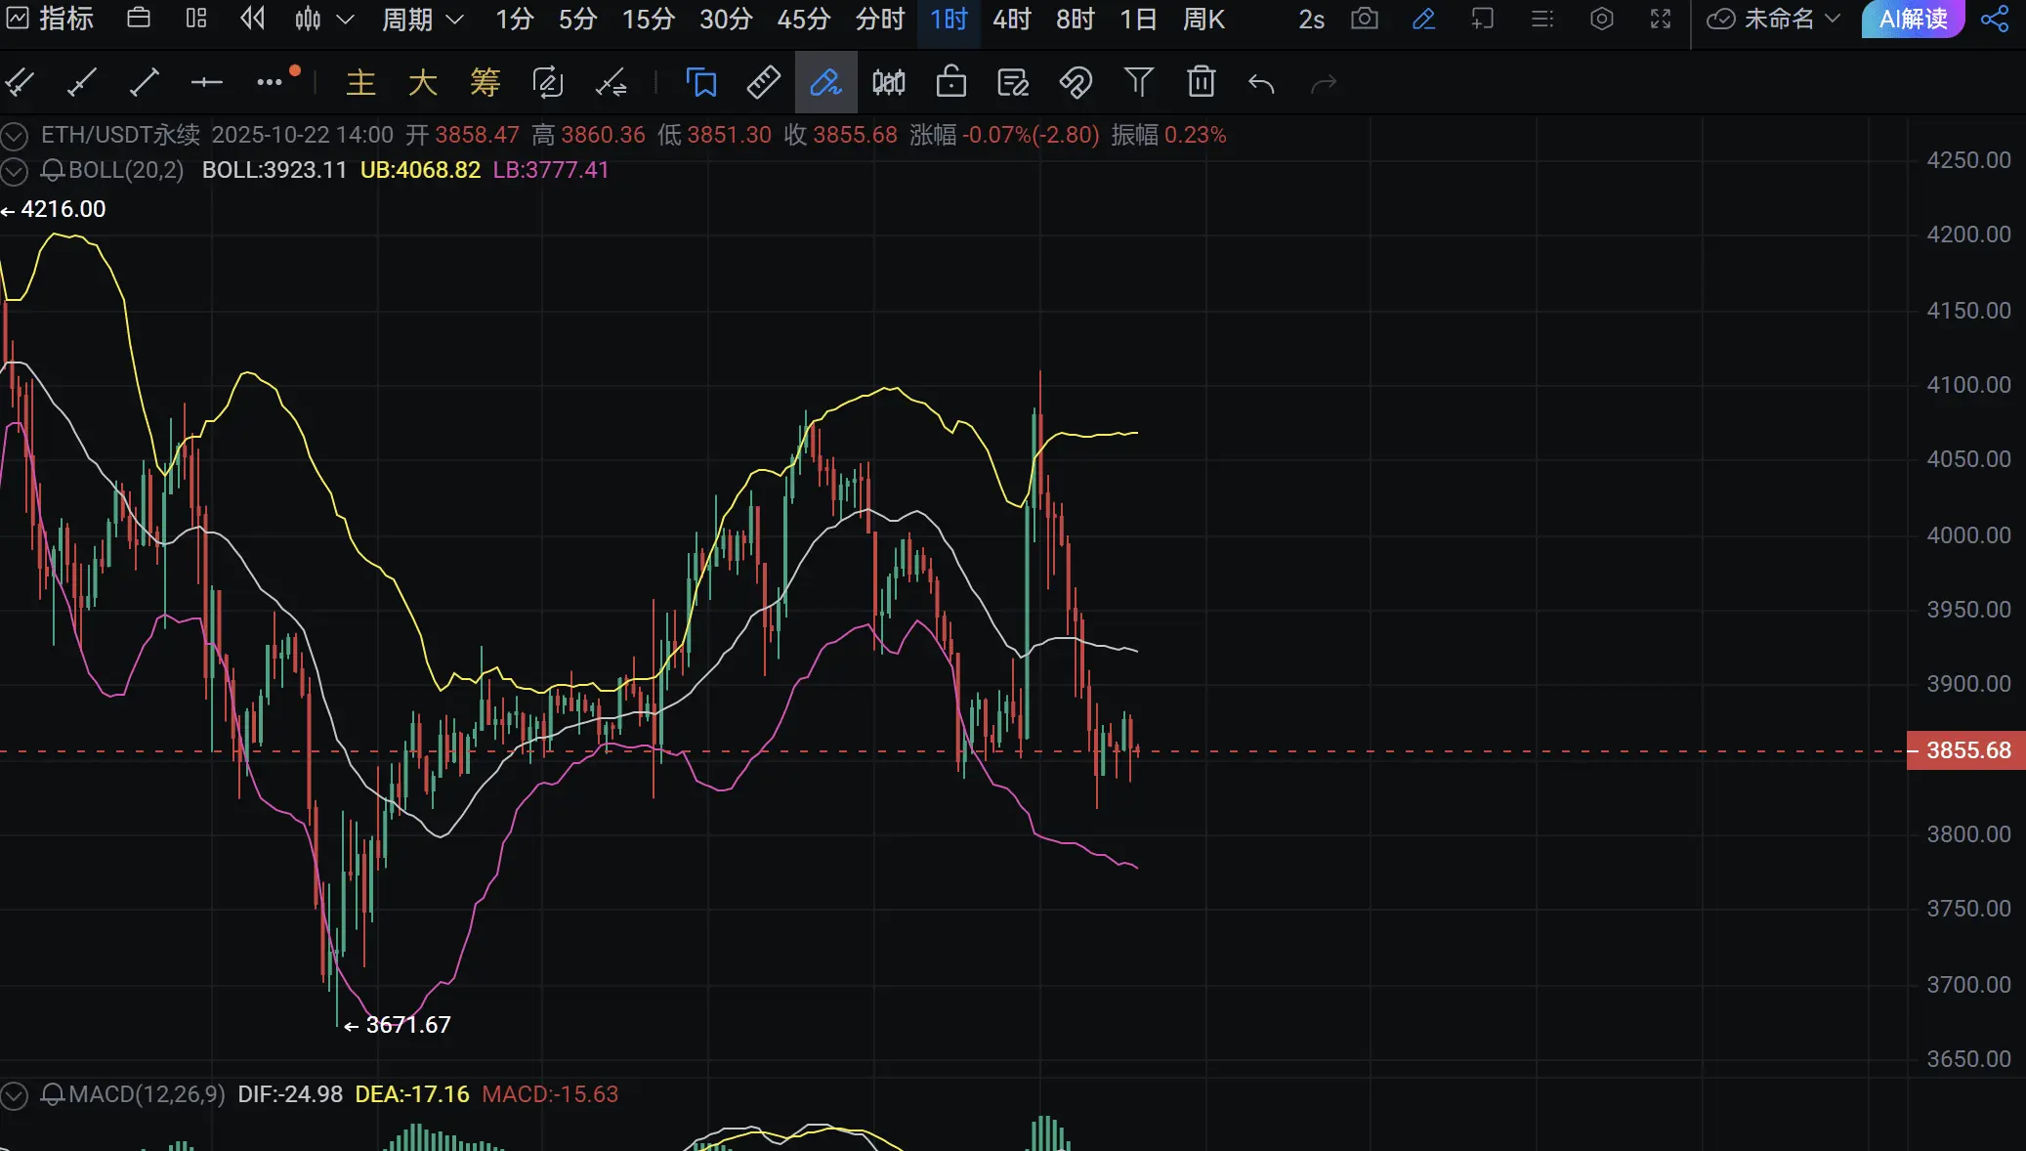Click the undo arrow icon

coord(1262,84)
